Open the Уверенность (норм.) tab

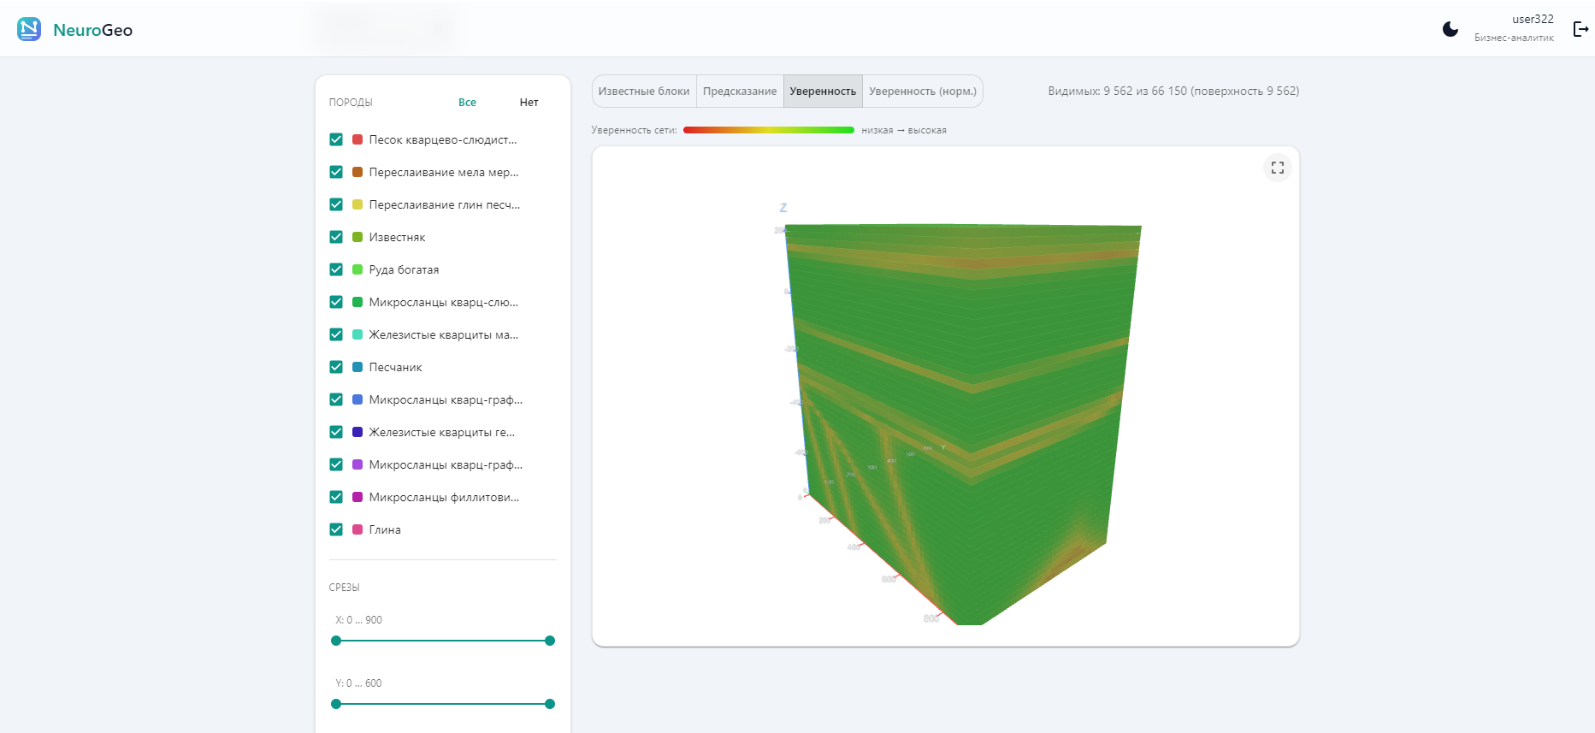tap(923, 92)
